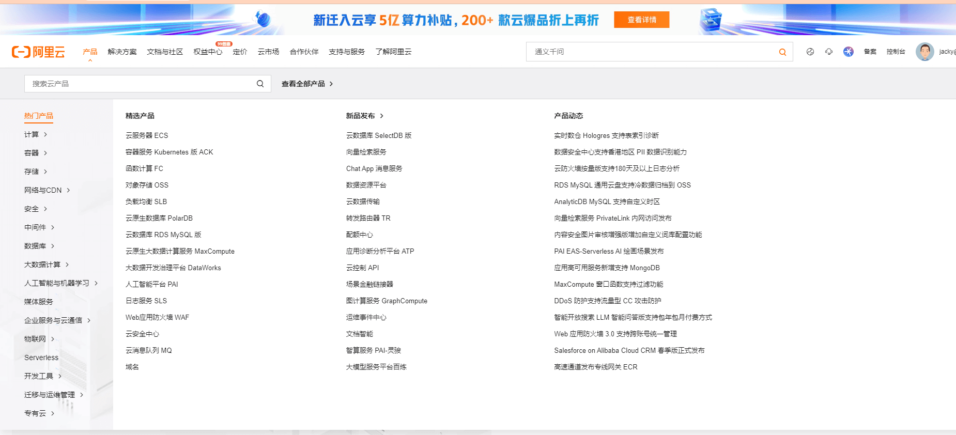The image size is (956, 435).
Task: Open the 云市场 menu
Action: [x=268, y=52]
